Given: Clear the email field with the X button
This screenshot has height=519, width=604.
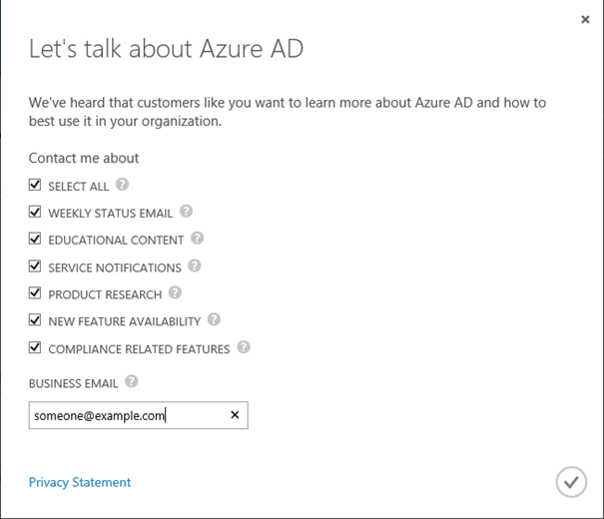Looking at the screenshot, I should tap(235, 415).
